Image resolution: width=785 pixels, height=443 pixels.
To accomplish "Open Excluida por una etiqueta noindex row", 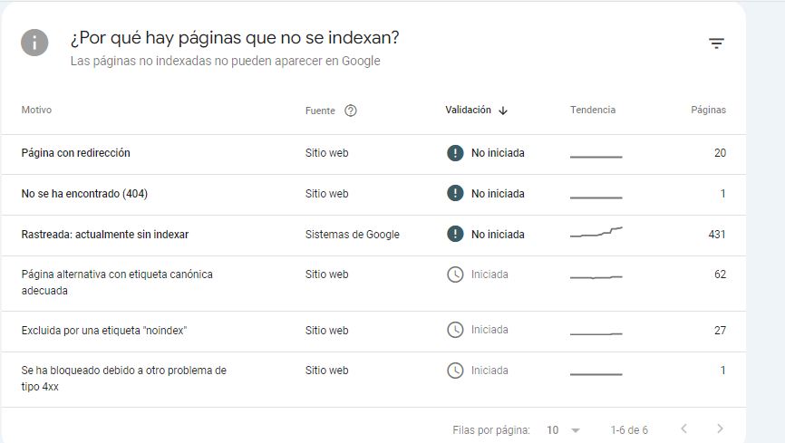I will click(x=373, y=332).
